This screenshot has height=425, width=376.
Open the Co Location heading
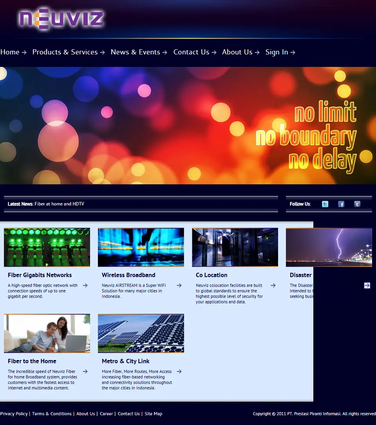(x=211, y=275)
